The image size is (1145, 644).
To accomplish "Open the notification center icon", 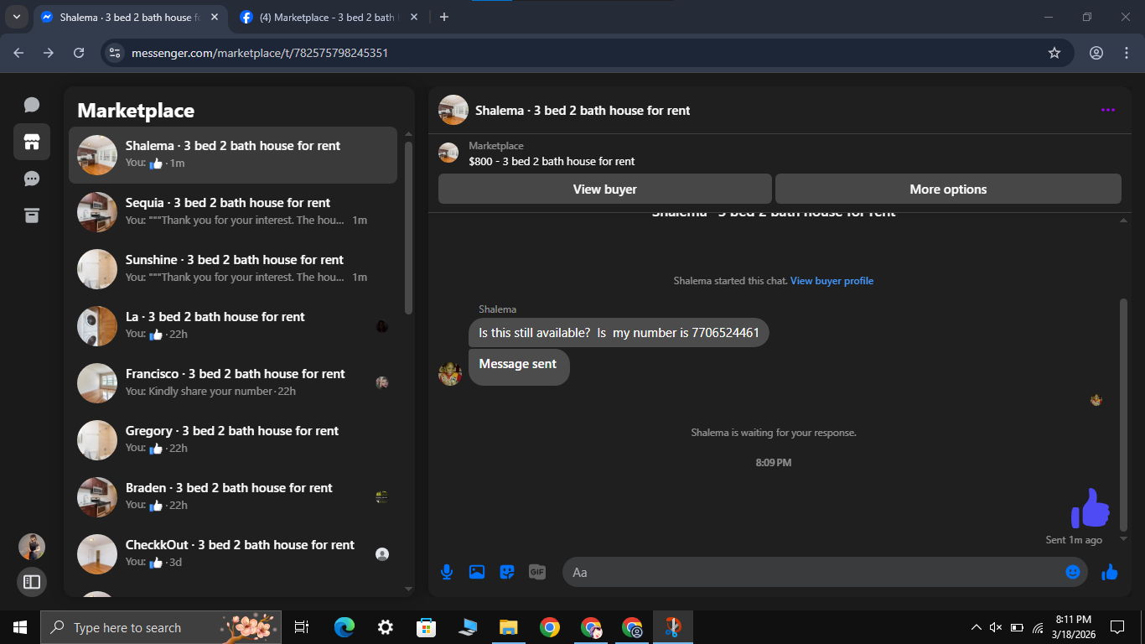I will (1117, 627).
